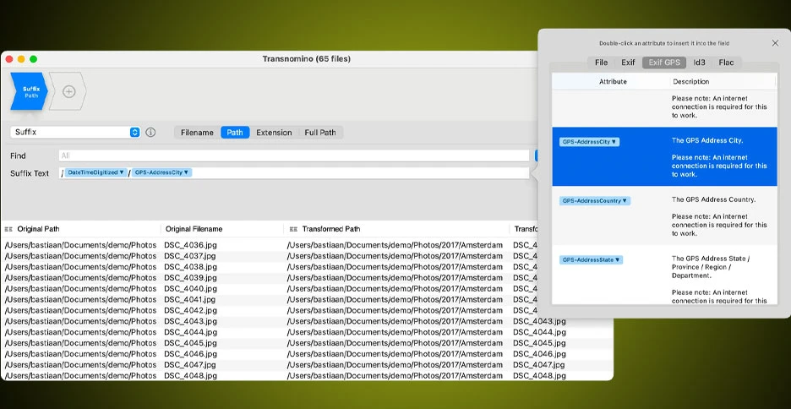Click the Description column header
The width and height of the screenshot is (791, 409).
pos(691,82)
